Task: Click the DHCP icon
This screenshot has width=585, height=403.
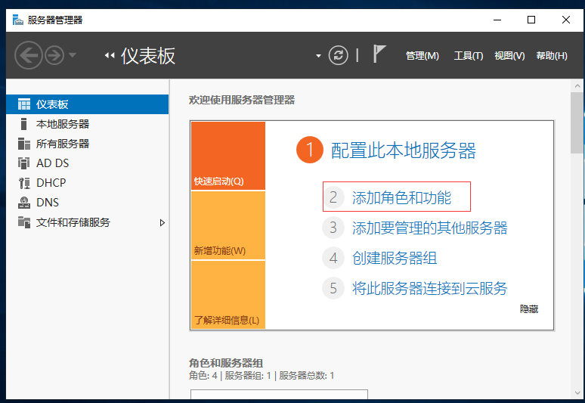Action: [24, 183]
